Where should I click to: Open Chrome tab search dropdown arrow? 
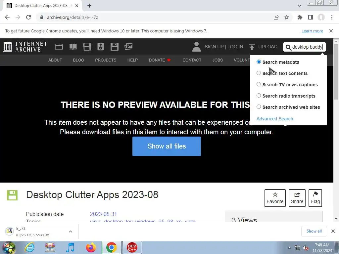(x=299, y=6)
